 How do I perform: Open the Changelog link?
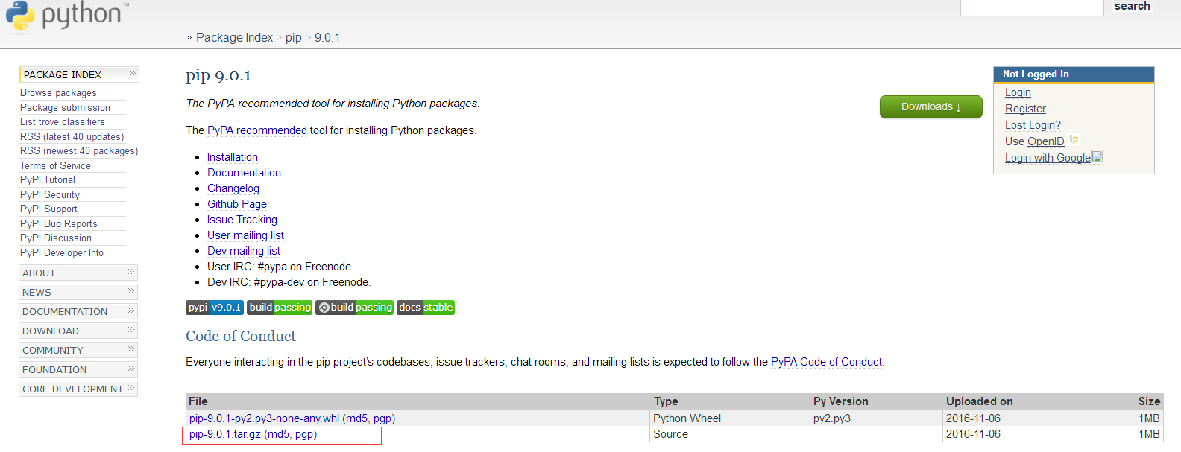tap(233, 188)
